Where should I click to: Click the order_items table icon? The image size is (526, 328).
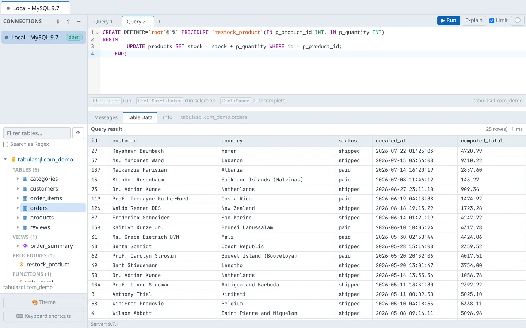point(25,198)
